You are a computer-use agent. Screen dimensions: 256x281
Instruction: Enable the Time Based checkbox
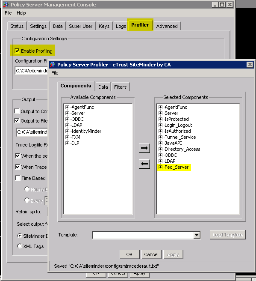point(18,178)
